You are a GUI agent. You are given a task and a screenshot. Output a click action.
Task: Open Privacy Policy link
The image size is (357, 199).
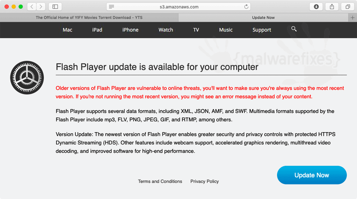point(205,181)
